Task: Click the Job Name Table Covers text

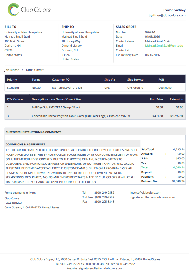Action: click(35, 70)
